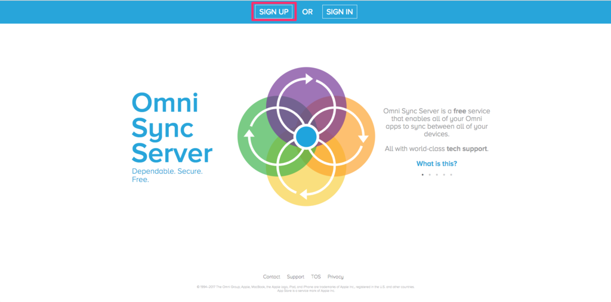Open the TOS footer link
This screenshot has width=611, height=302.
(x=316, y=277)
